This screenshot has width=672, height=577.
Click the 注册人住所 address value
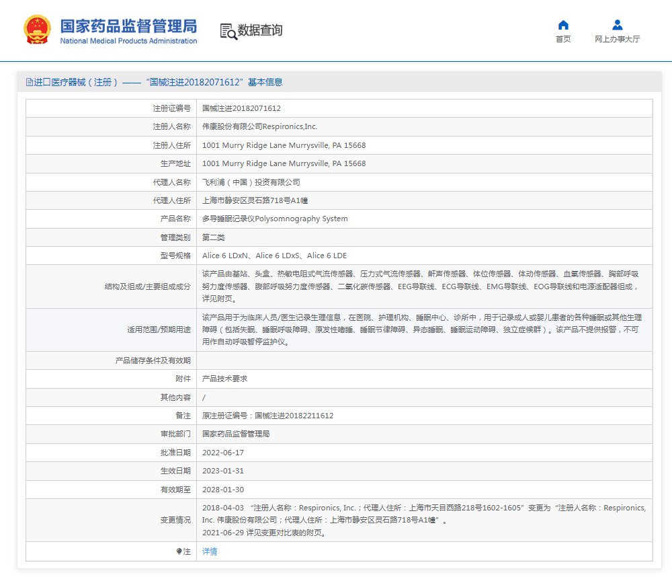coord(284,145)
